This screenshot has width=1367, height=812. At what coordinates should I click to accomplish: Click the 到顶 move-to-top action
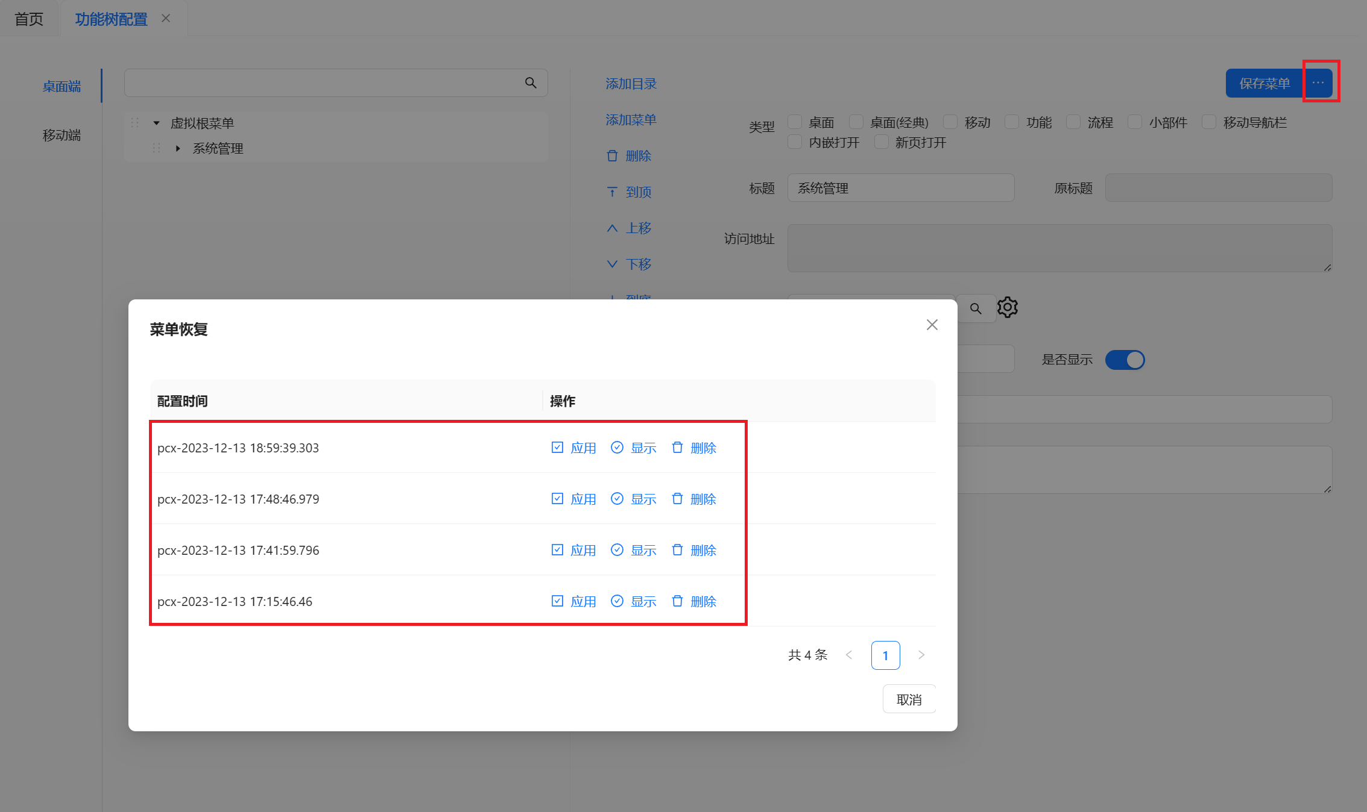point(629,192)
